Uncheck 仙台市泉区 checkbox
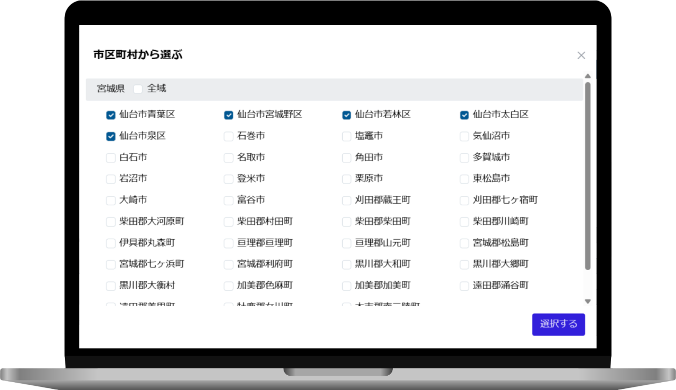 tap(111, 137)
